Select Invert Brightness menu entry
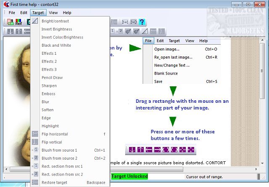Viewport: 269px width, 187px height. pyautogui.click(x=70, y=29)
